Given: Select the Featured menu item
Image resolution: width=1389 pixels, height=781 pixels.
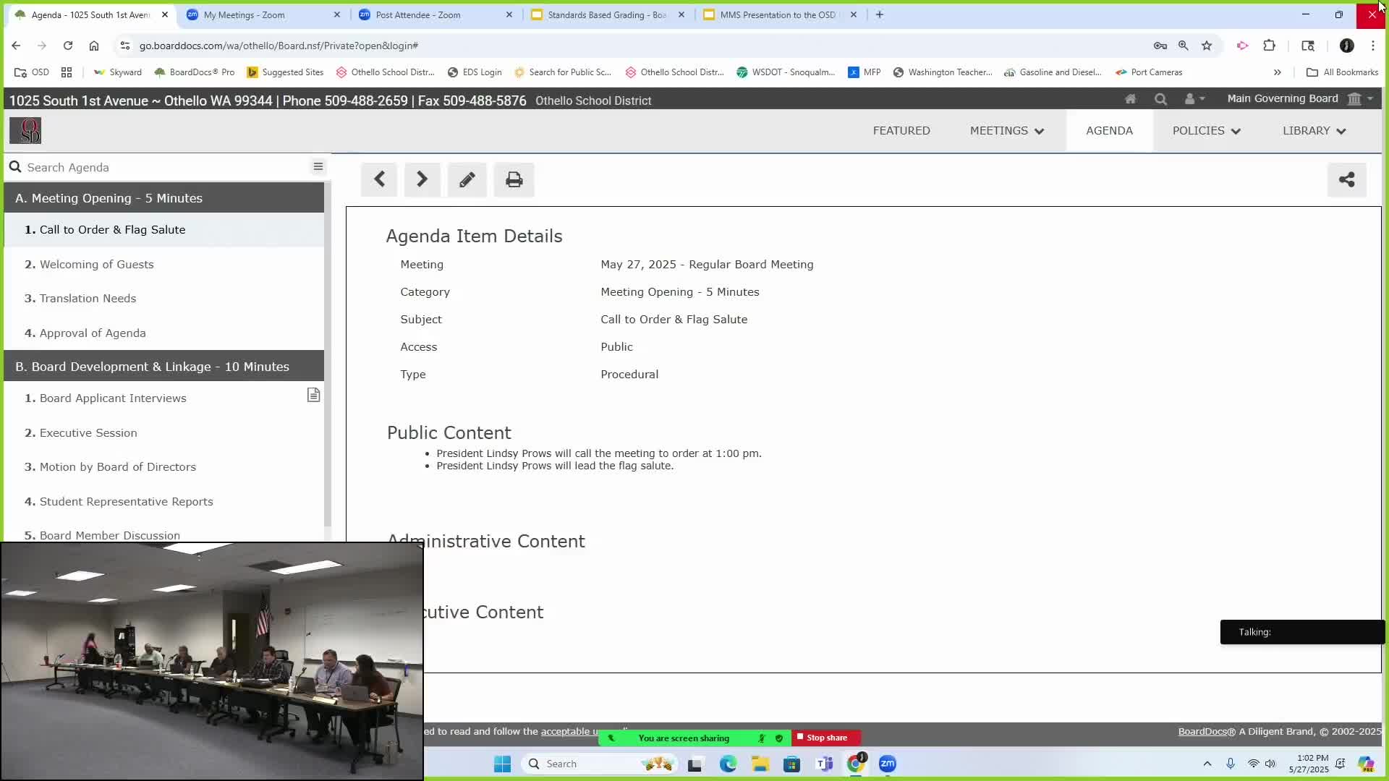Looking at the screenshot, I should click(901, 131).
